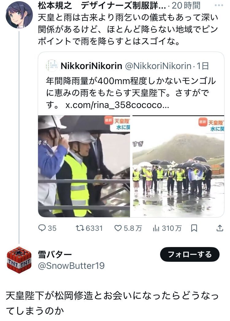Share the tweet via upload icon
Image resolution: width=230 pixels, height=321 pixels.
pyautogui.click(x=220, y=228)
